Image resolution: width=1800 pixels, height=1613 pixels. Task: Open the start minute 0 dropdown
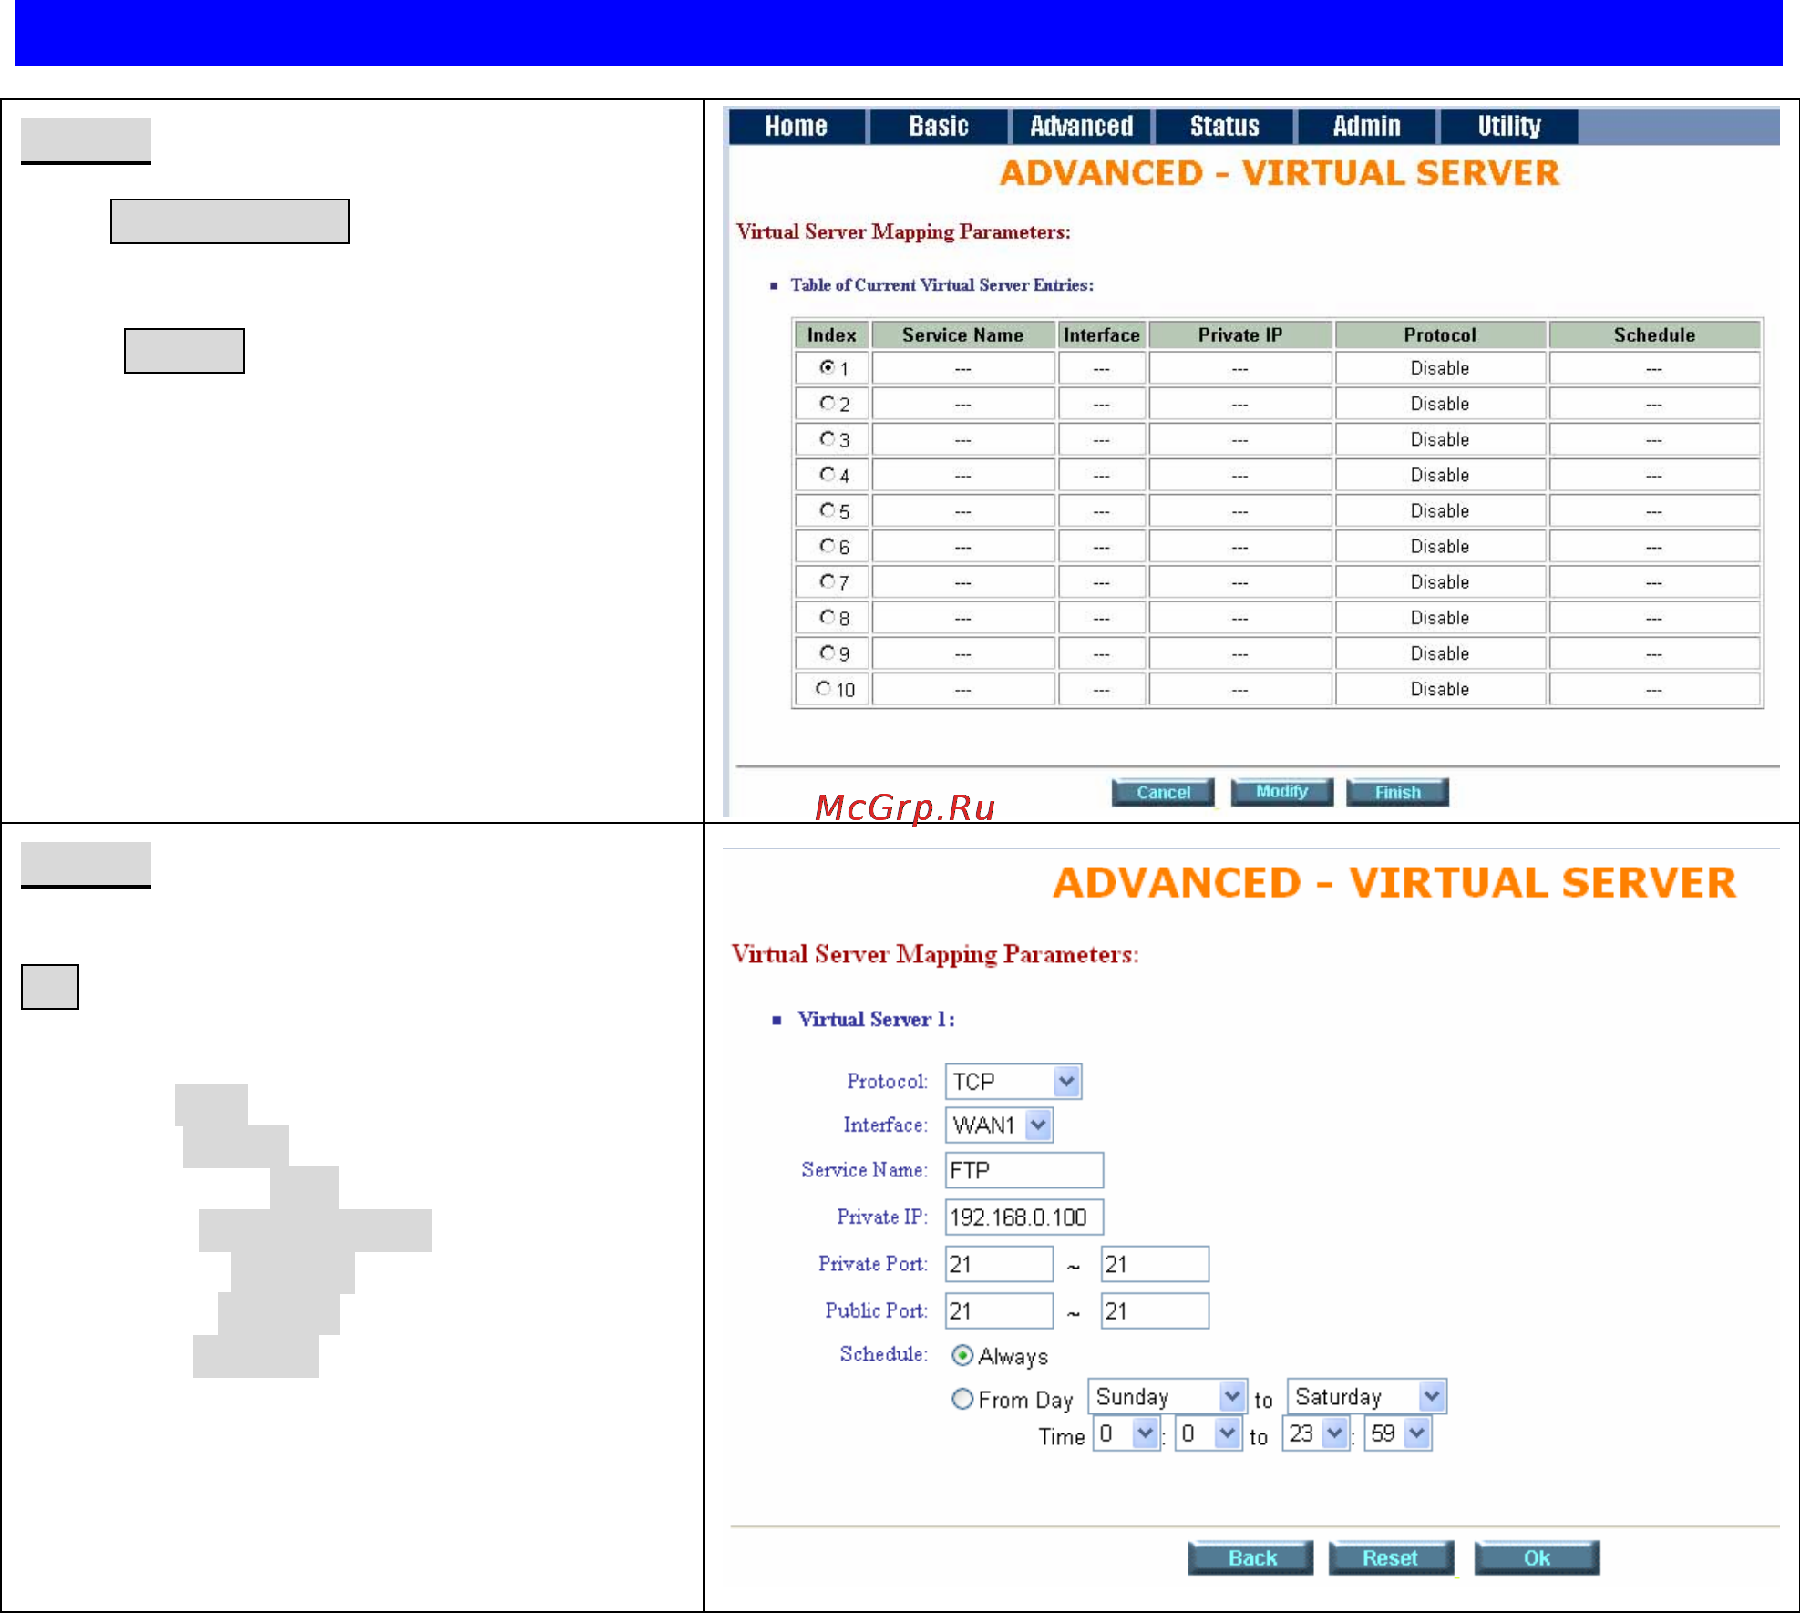pos(1209,1433)
